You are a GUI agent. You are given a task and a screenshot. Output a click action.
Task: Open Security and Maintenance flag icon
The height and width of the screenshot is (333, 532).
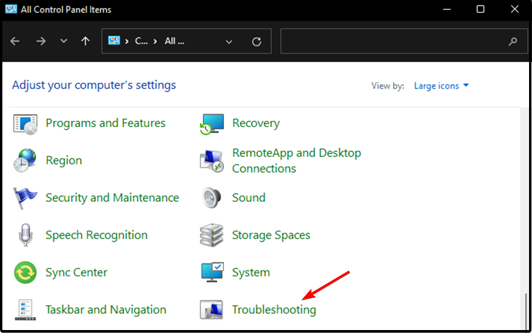[x=25, y=198]
